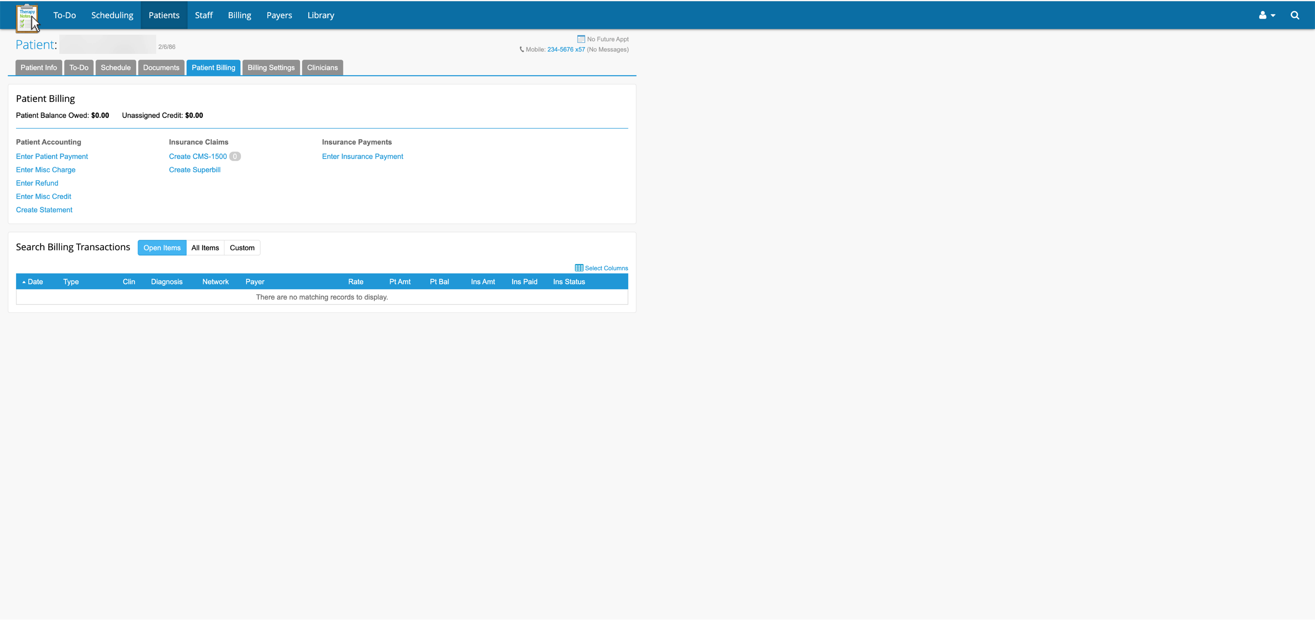This screenshot has height=620, width=1315.
Task: Click the No Future Appt calendar icon
Action: tap(580, 39)
